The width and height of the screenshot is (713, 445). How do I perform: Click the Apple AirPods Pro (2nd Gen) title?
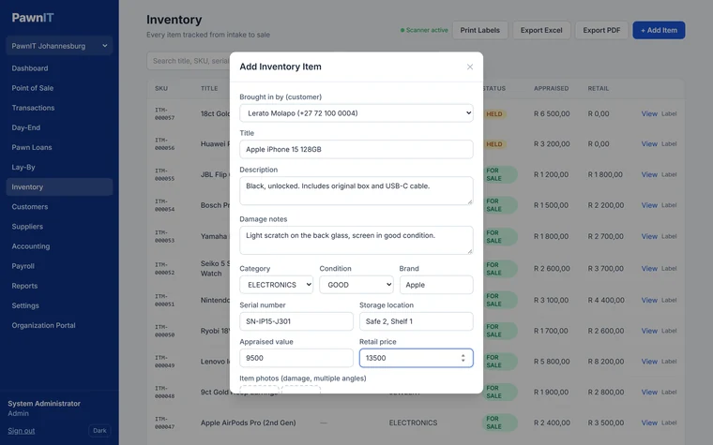pyautogui.click(x=248, y=423)
